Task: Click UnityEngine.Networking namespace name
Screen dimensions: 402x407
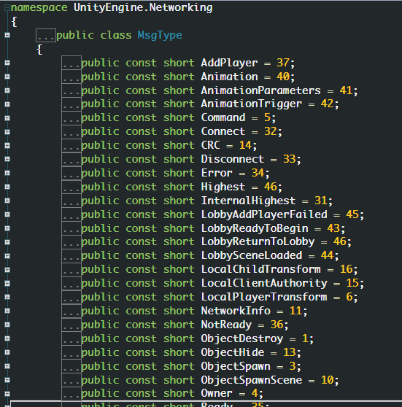Action: [x=143, y=8]
